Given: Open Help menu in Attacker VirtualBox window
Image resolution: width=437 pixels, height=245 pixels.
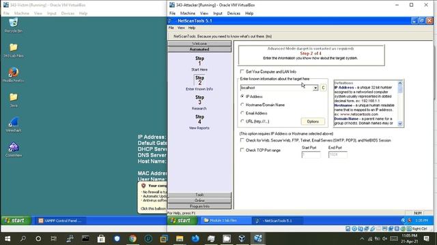Looking at the screenshot, I should (249, 14).
